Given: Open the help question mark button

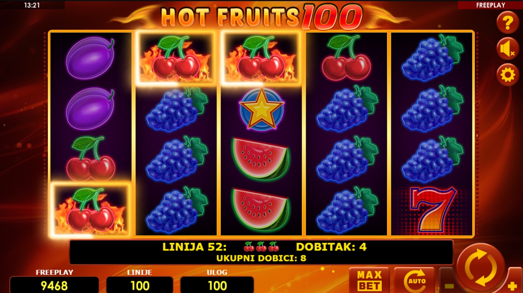Looking at the screenshot, I should pos(508,23).
